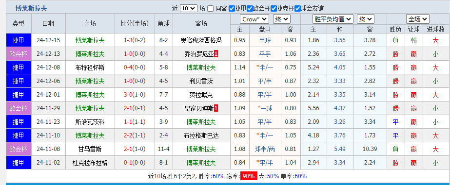Open the Crow* bookmaker dropdown
Viewport: 450px width, 185px height.
coord(254,19)
